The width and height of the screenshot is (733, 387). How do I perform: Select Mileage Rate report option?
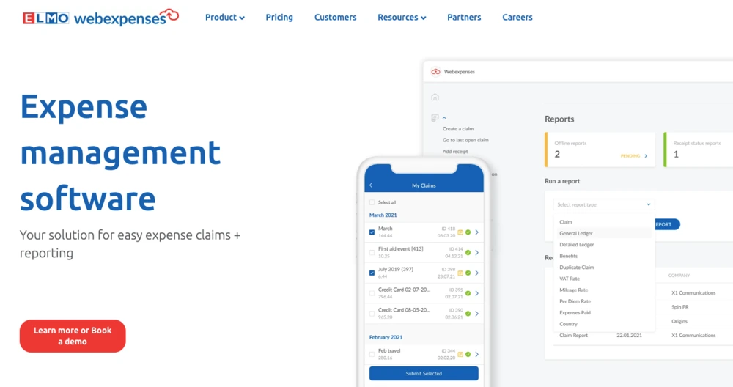574,290
